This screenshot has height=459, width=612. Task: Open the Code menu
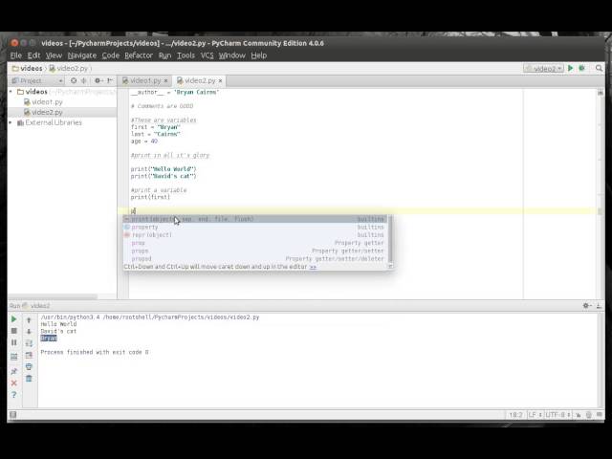tap(111, 55)
